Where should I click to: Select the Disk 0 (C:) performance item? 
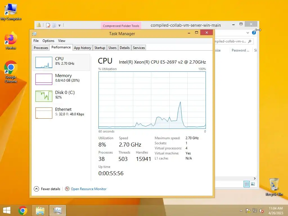coord(61,96)
